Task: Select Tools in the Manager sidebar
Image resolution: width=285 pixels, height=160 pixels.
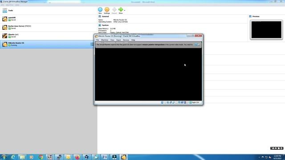Action: [49, 11]
